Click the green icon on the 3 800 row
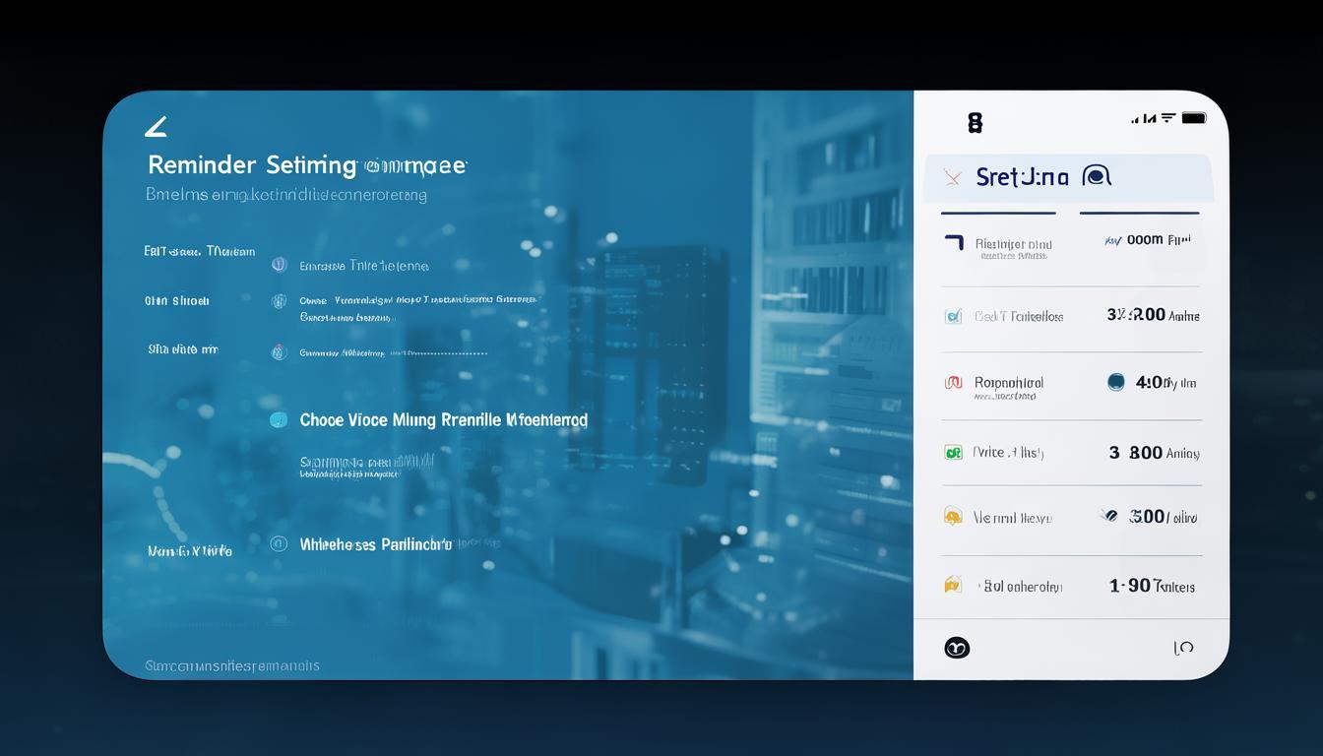Screen dimensions: 1323x756 click(952, 453)
